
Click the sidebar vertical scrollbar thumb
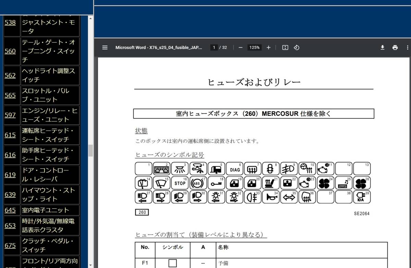90,150
